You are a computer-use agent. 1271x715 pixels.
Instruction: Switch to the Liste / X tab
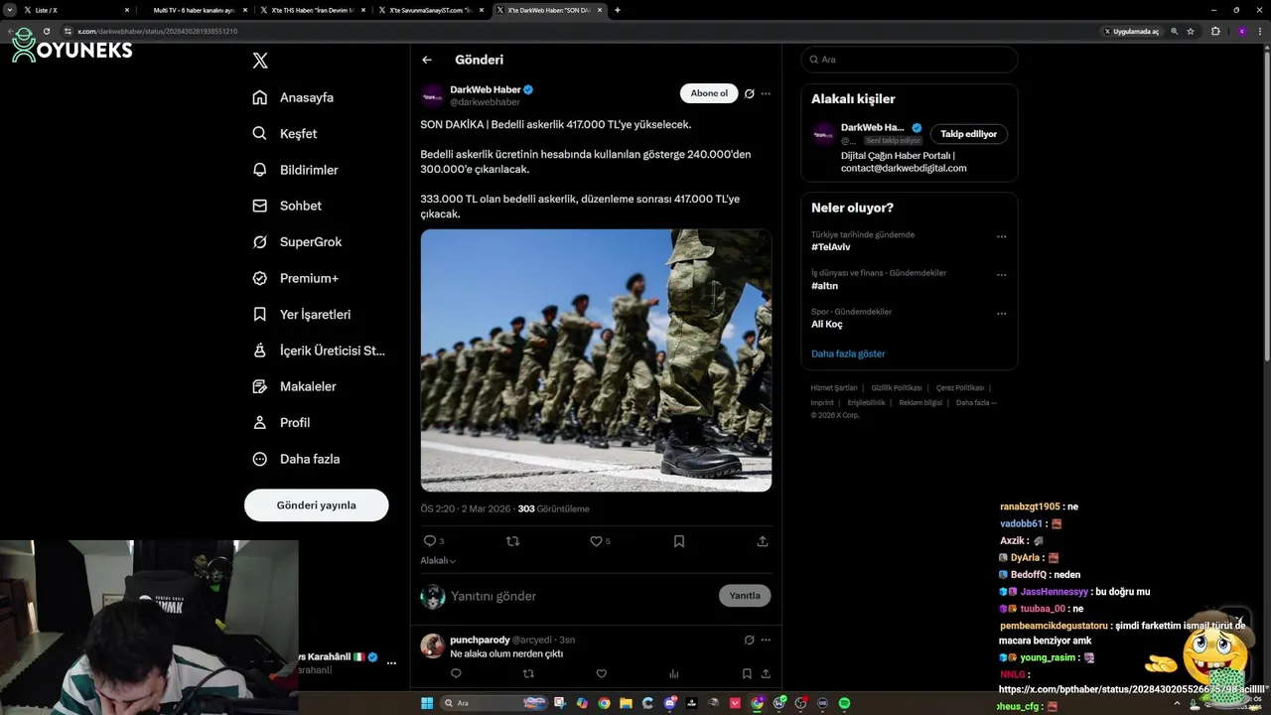tap(76, 10)
